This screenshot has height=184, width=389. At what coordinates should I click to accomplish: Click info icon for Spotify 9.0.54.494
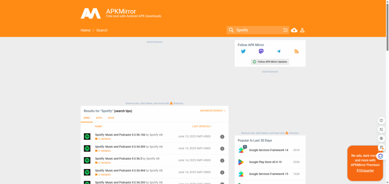(222, 172)
